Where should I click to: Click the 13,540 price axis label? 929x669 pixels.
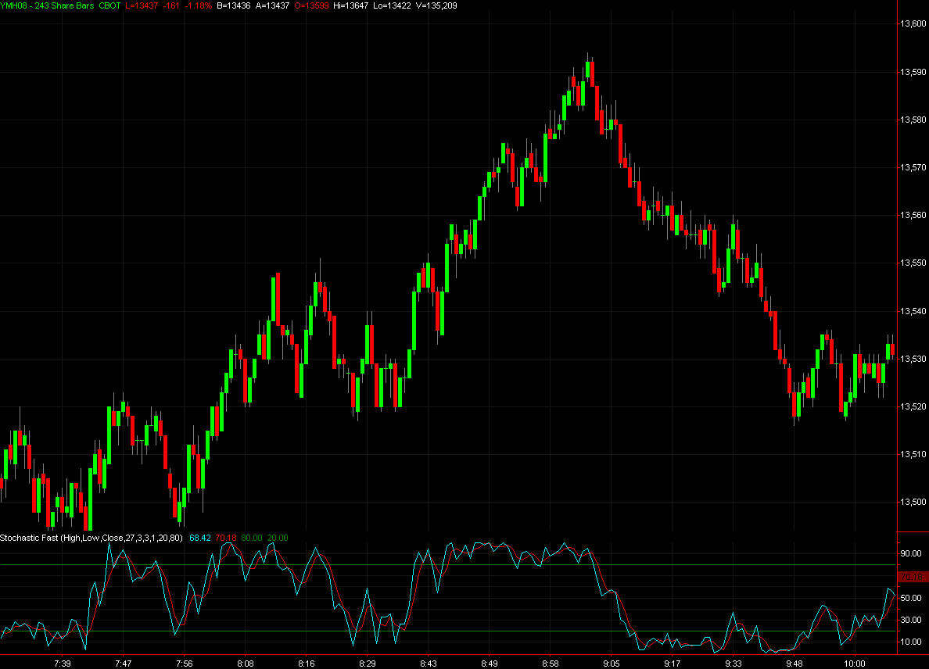(x=913, y=311)
